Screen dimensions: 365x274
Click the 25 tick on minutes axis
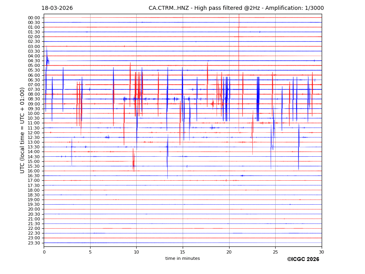coord(275,252)
